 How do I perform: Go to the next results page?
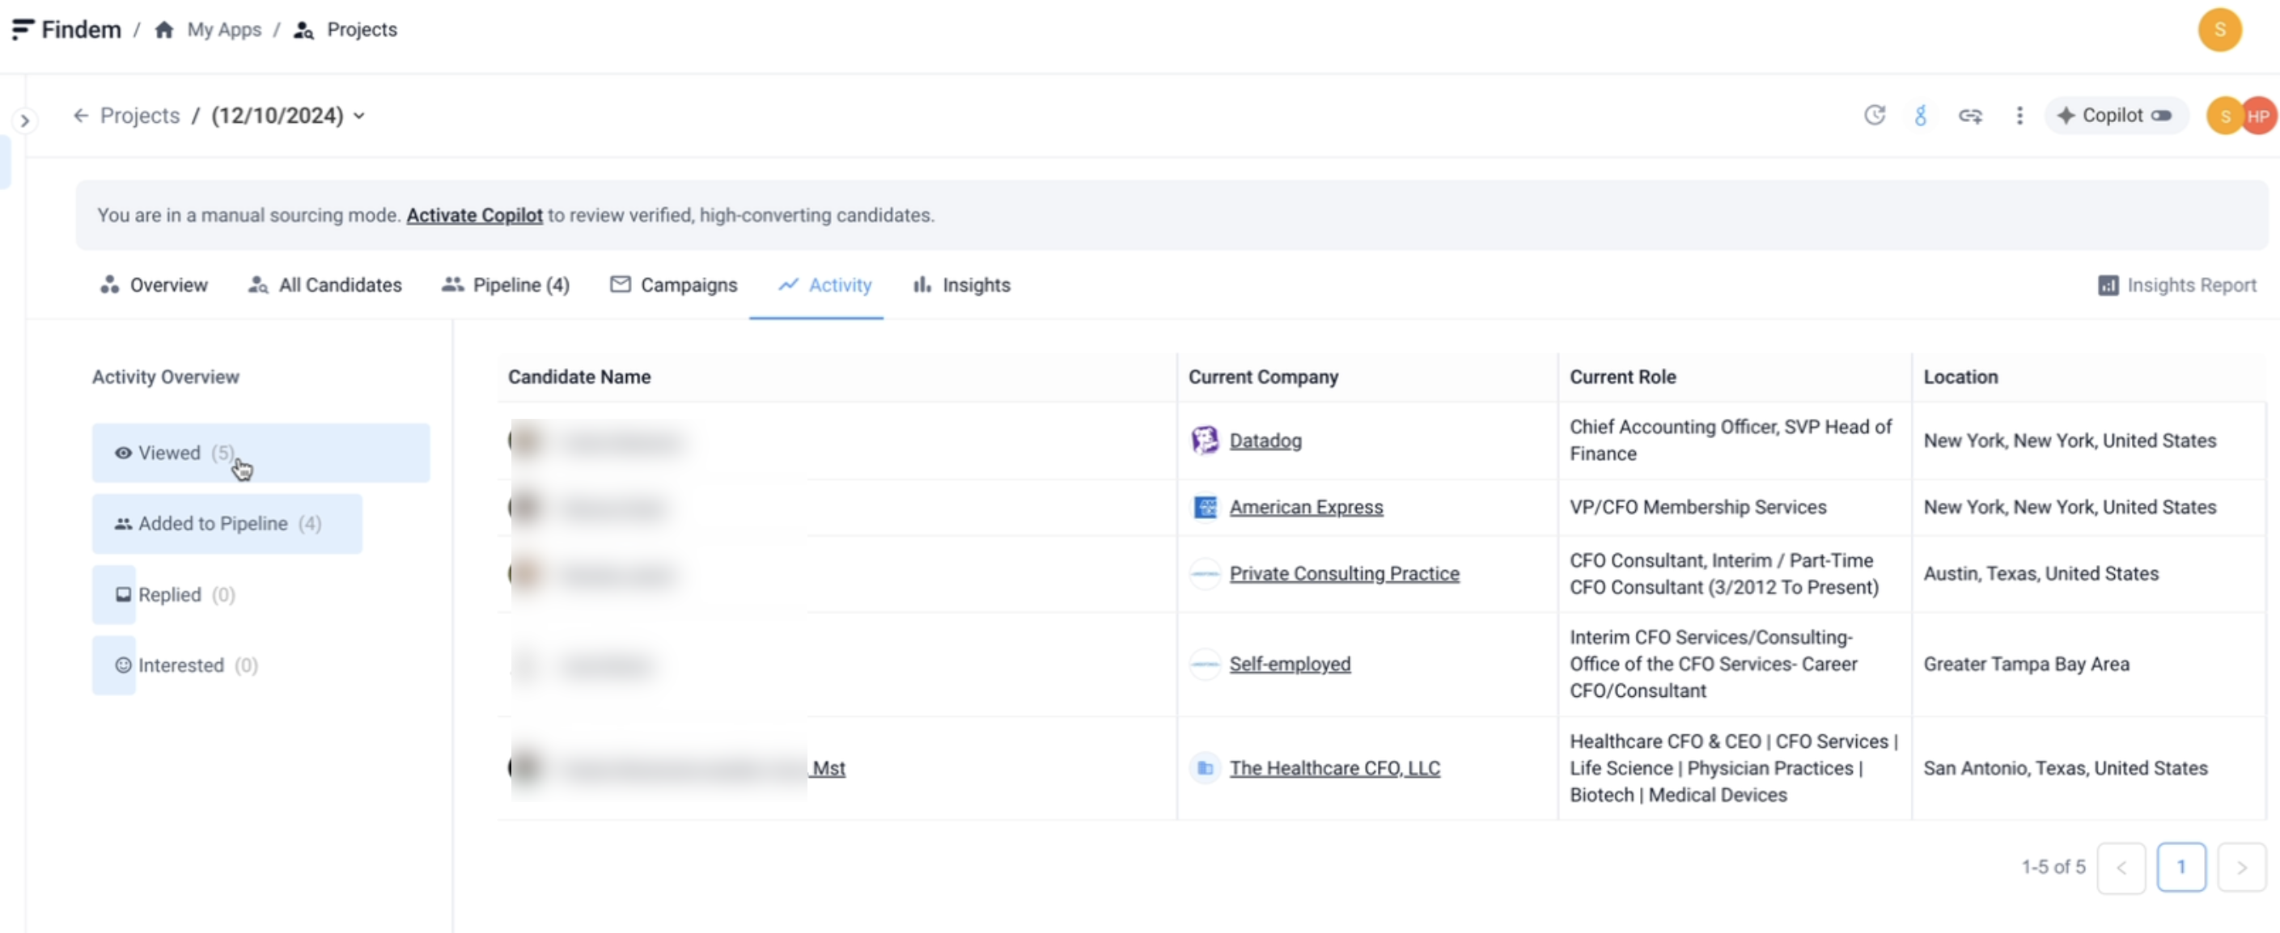2241,868
